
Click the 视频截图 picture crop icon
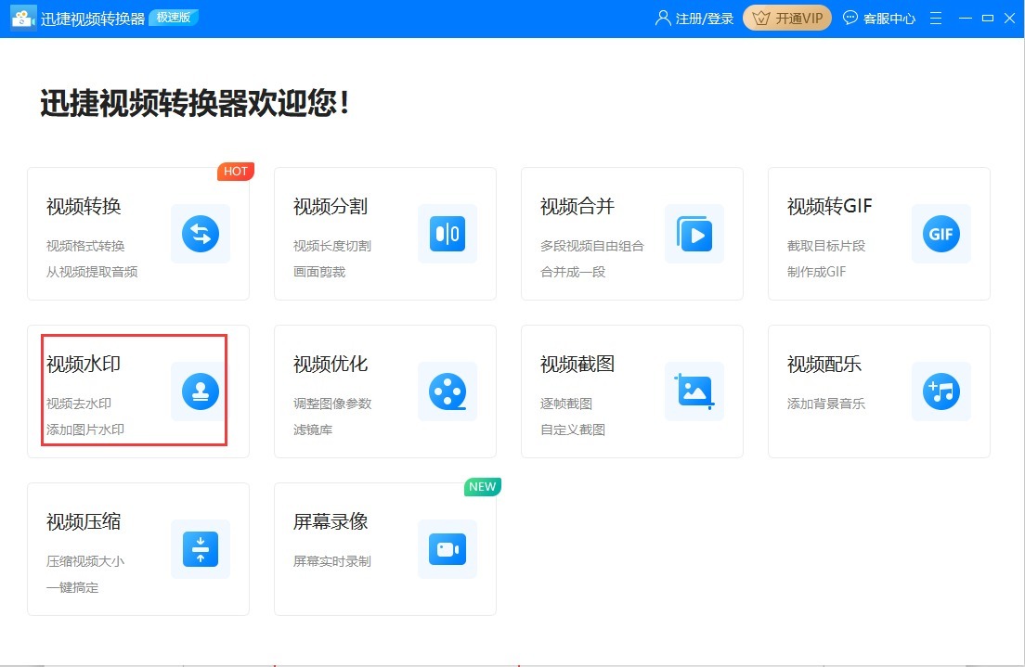tap(694, 391)
